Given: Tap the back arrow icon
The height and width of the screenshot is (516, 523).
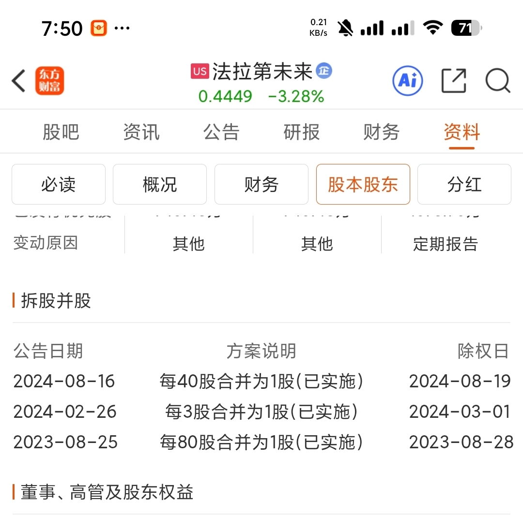Looking at the screenshot, I should pyautogui.click(x=19, y=81).
